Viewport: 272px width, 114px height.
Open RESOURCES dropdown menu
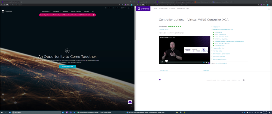tap(66, 11)
